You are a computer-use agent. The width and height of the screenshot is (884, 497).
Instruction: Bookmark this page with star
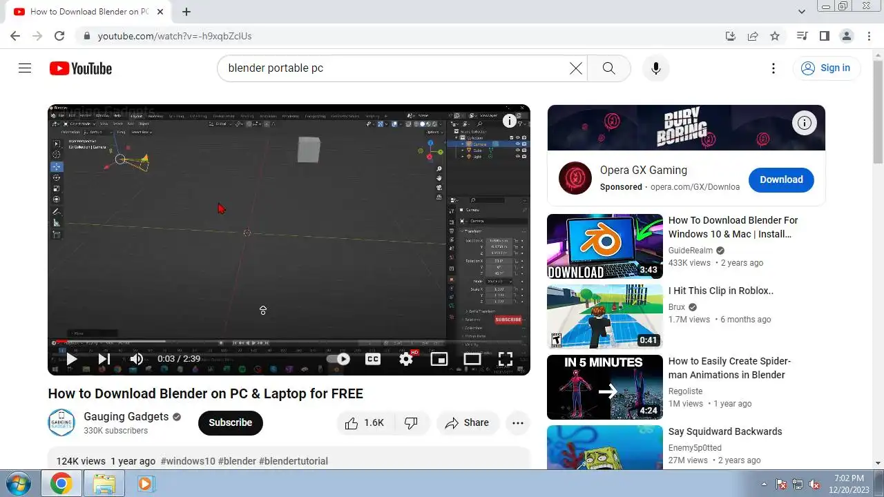click(775, 36)
